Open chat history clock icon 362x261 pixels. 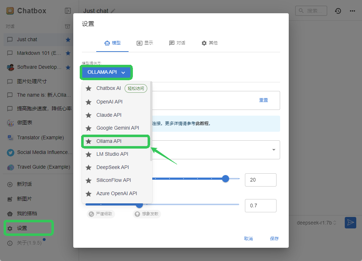[338, 11]
